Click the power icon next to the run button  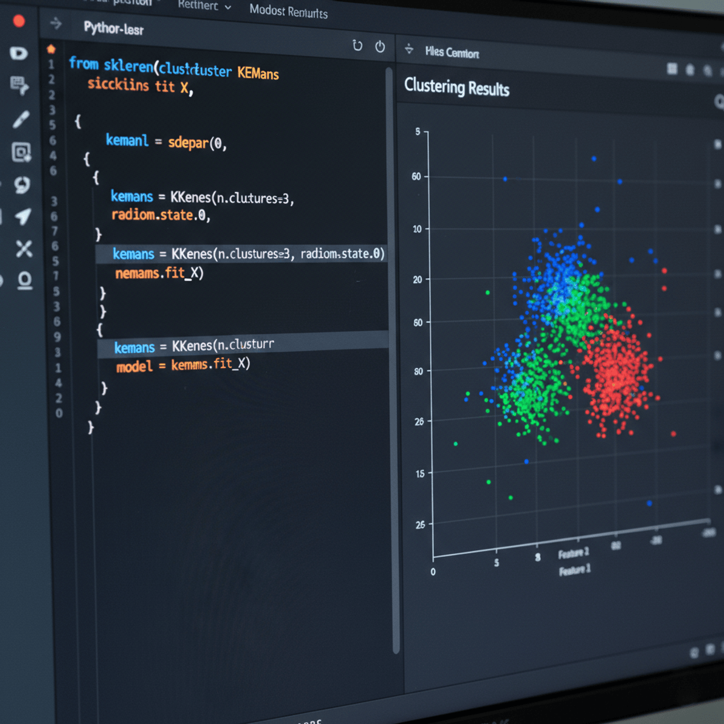tap(379, 47)
